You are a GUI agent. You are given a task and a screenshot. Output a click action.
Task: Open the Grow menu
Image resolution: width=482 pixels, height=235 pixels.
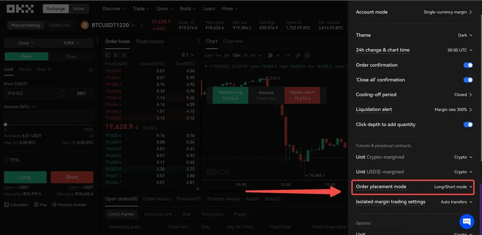165,8
